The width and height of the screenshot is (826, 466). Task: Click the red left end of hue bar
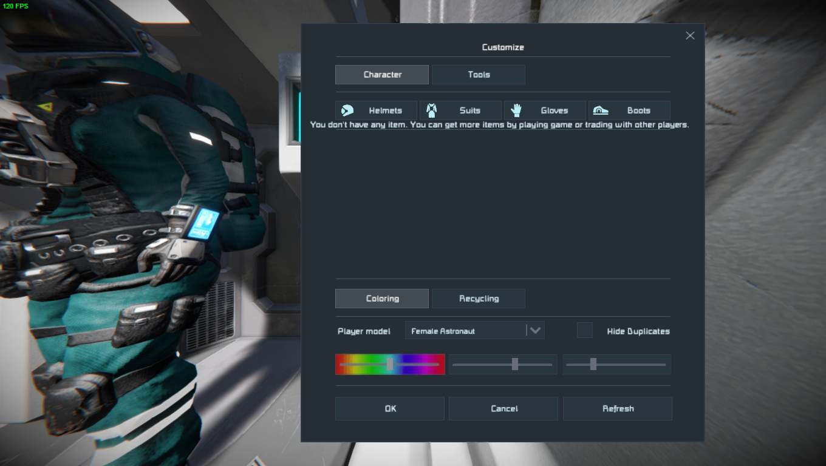(341, 364)
